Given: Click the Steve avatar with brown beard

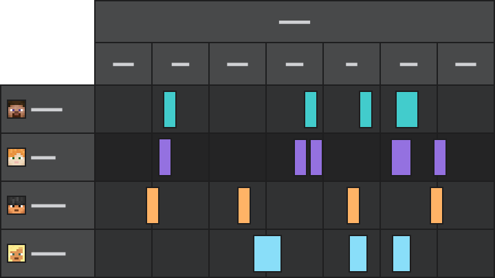Looking at the screenshot, I should 16,109.
